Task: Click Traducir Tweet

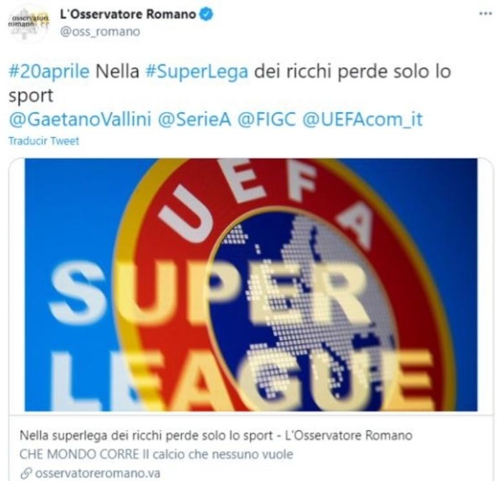Action: [44, 140]
